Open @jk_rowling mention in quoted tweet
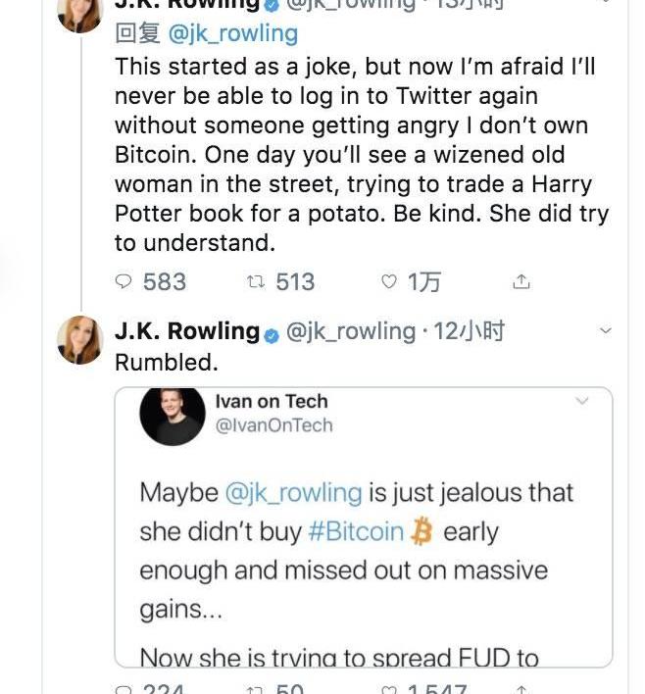The height and width of the screenshot is (694, 645). (x=293, y=493)
